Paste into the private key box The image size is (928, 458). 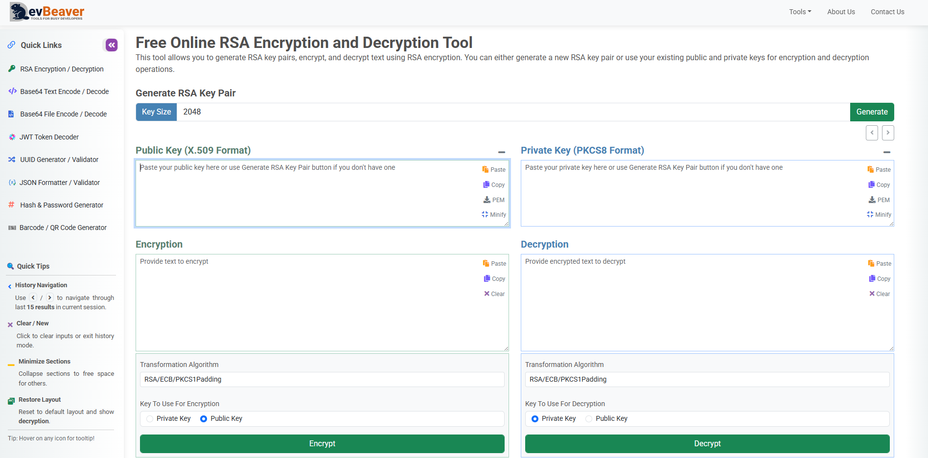coord(879,169)
